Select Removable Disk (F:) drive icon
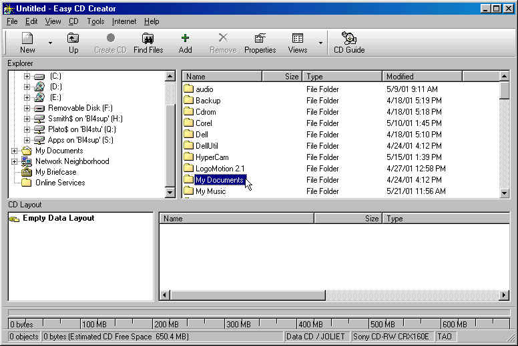This screenshot has height=346, width=518. point(39,108)
